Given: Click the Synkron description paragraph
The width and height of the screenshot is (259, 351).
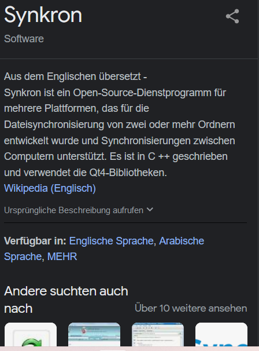Looking at the screenshot, I should 120,133.
